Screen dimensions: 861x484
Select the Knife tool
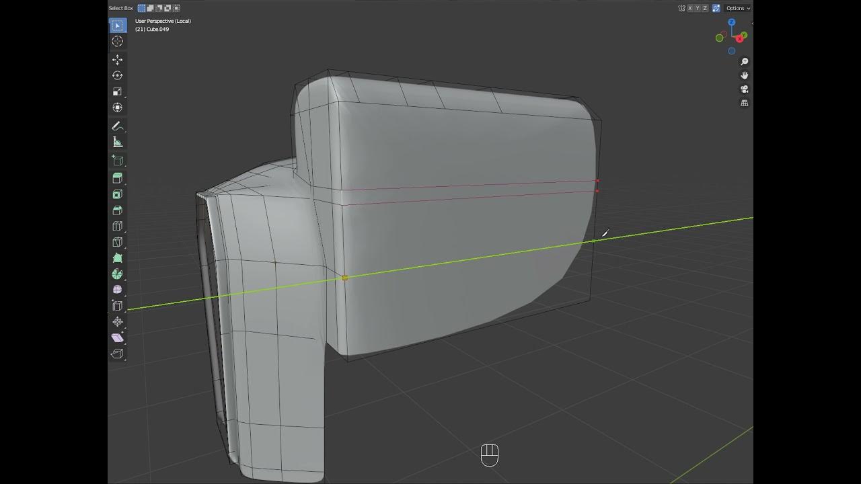[x=118, y=242]
